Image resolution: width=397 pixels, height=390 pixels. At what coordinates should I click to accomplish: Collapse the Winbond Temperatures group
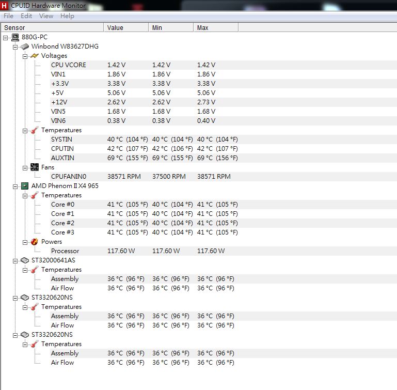point(25,131)
